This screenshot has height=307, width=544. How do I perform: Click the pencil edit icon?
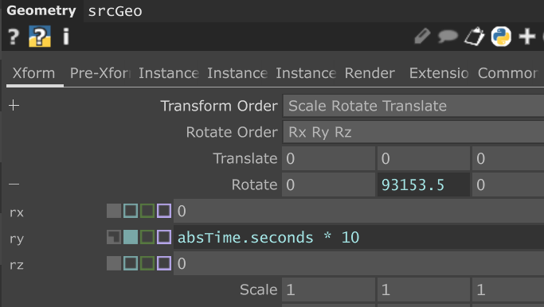423,37
